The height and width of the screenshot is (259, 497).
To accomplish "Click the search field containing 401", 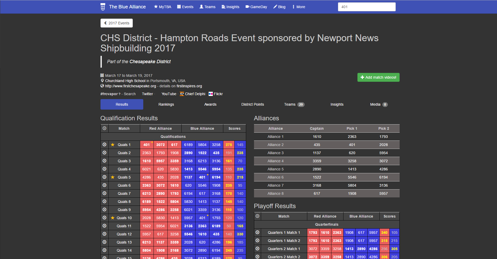I will pyautogui.click(x=367, y=7).
